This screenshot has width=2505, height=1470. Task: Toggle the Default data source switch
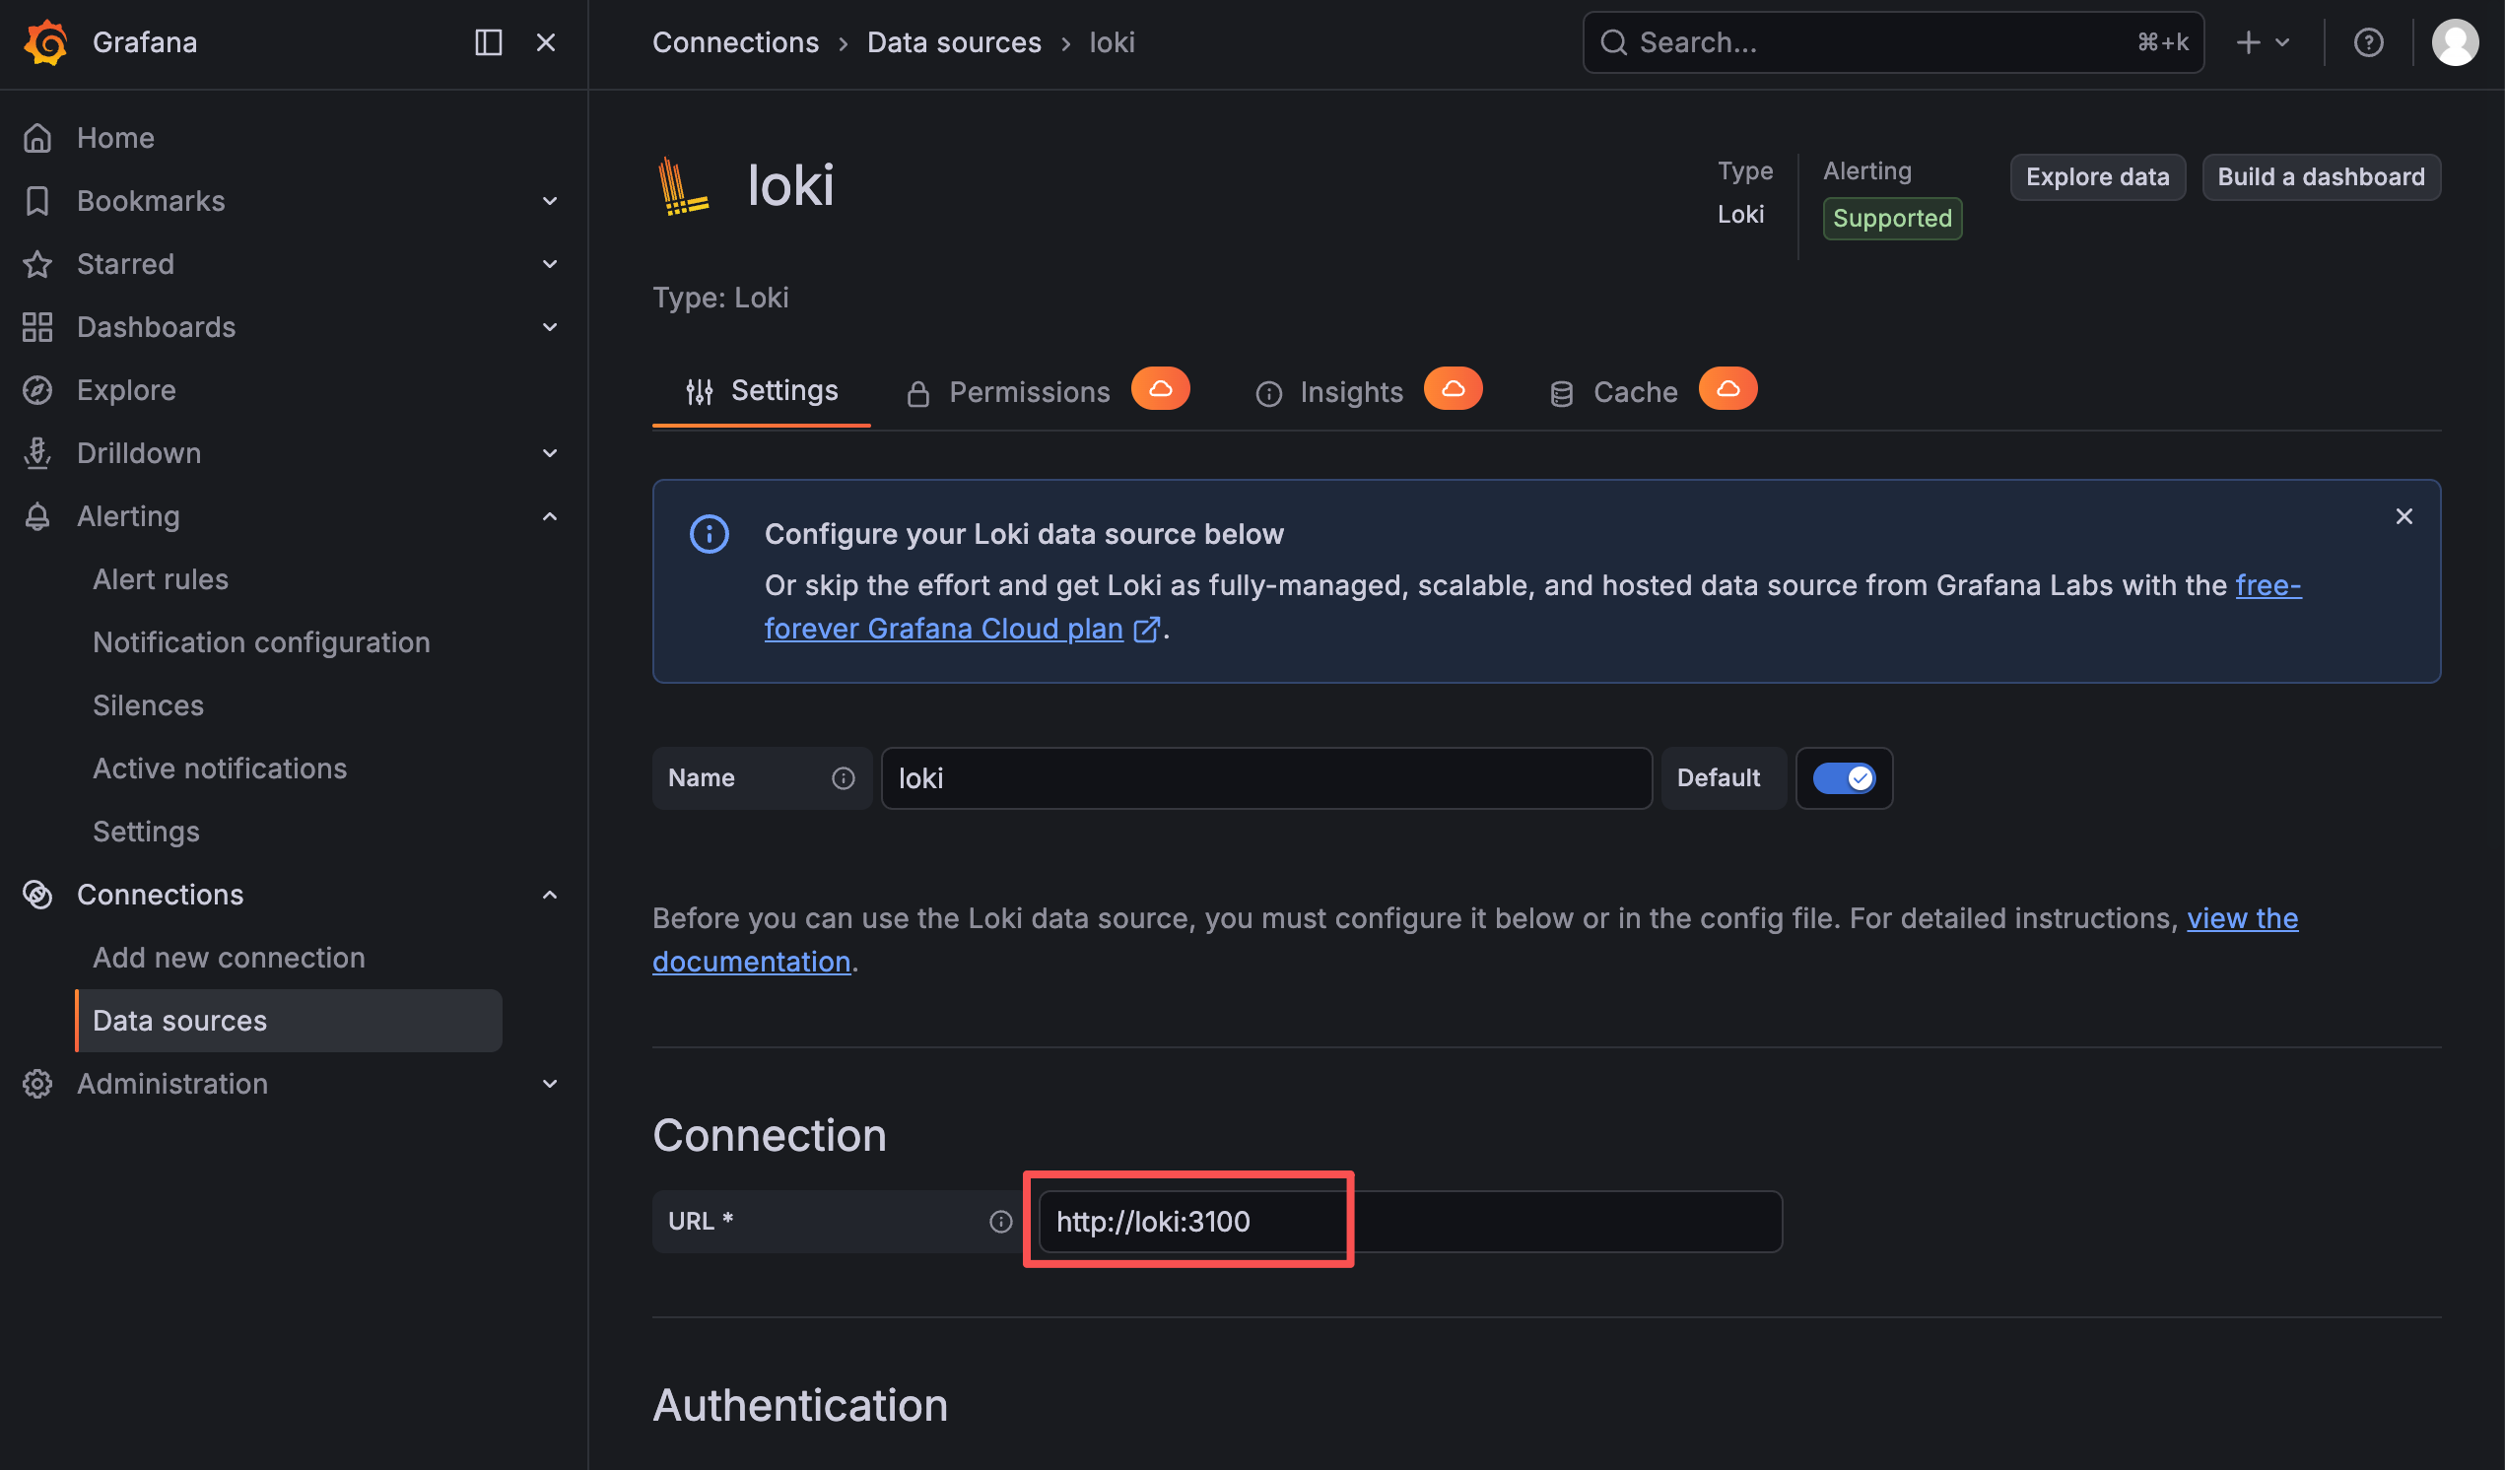click(x=1844, y=778)
